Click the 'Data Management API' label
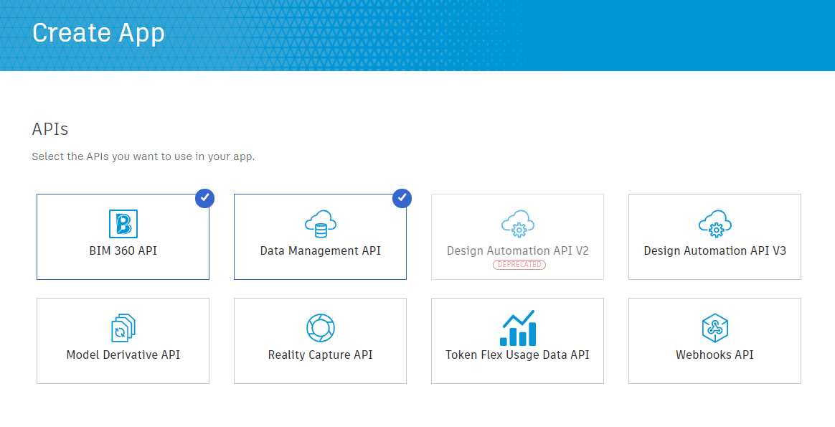Image resolution: width=835 pixels, height=427 pixels. [x=320, y=250]
